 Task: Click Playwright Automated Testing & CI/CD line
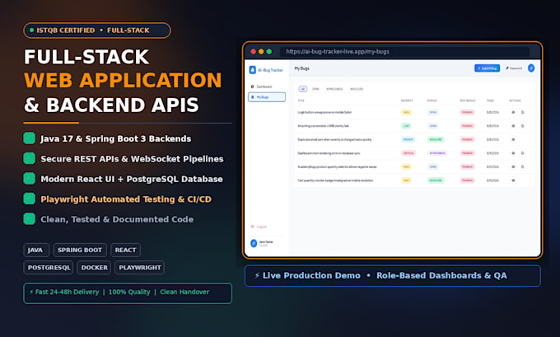pyautogui.click(x=126, y=199)
